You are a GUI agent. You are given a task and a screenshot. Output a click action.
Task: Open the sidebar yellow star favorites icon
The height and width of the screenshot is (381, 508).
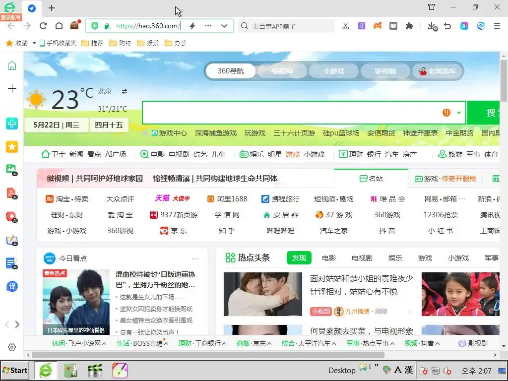coord(12,147)
